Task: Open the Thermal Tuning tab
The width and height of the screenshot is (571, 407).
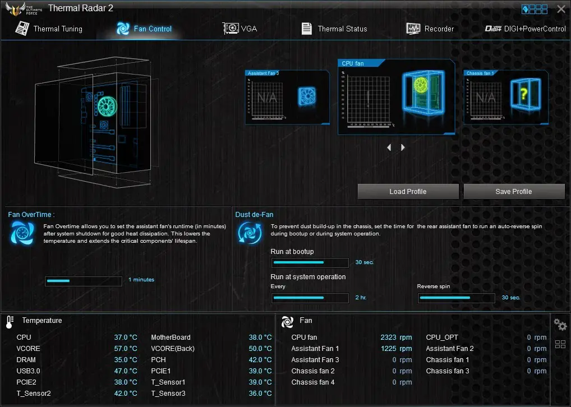Action: [x=49, y=29]
